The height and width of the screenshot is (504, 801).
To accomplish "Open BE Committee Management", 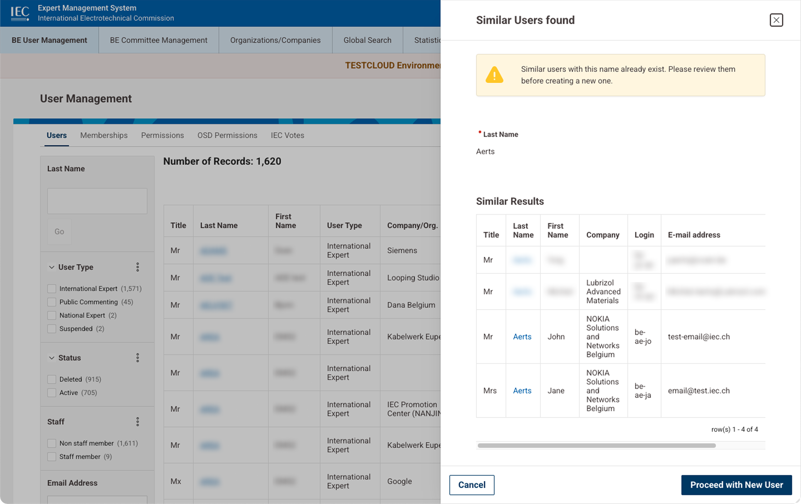I will 158,40.
